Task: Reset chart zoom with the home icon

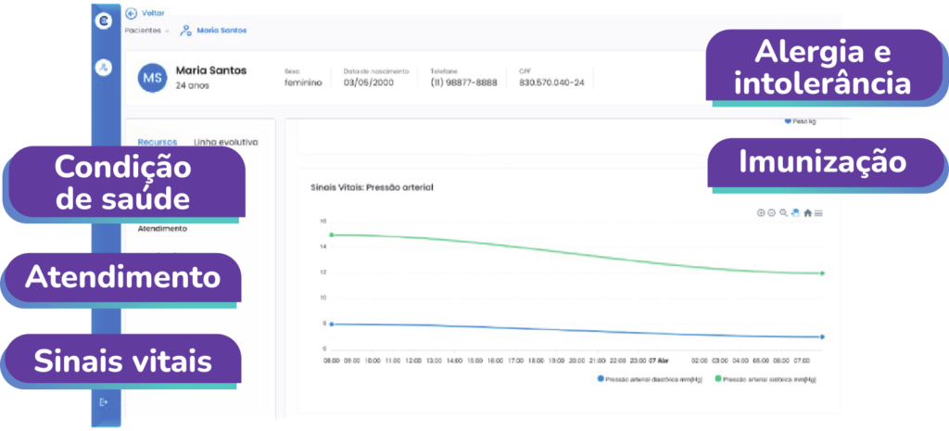Action: 807,213
